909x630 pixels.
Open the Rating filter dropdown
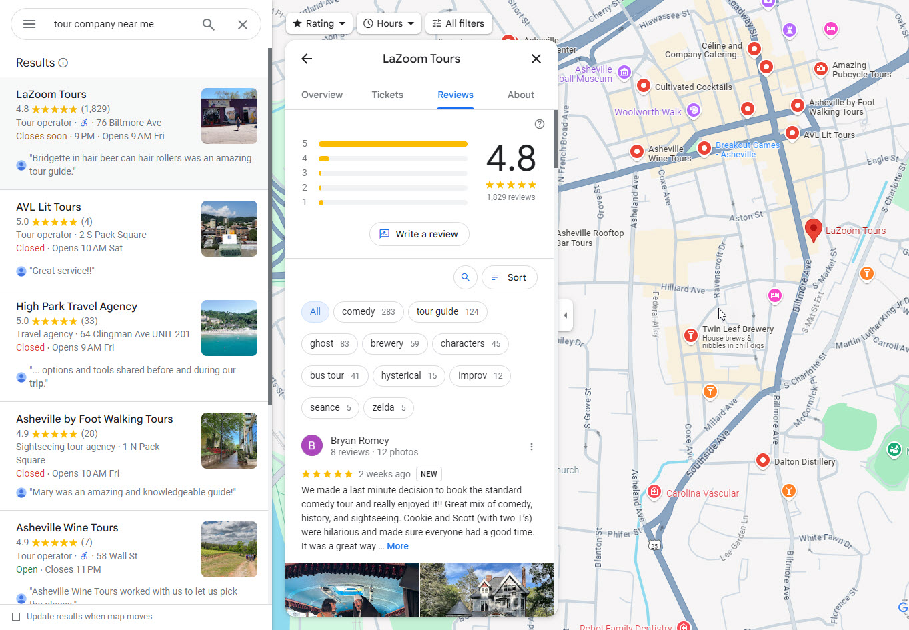319,23
